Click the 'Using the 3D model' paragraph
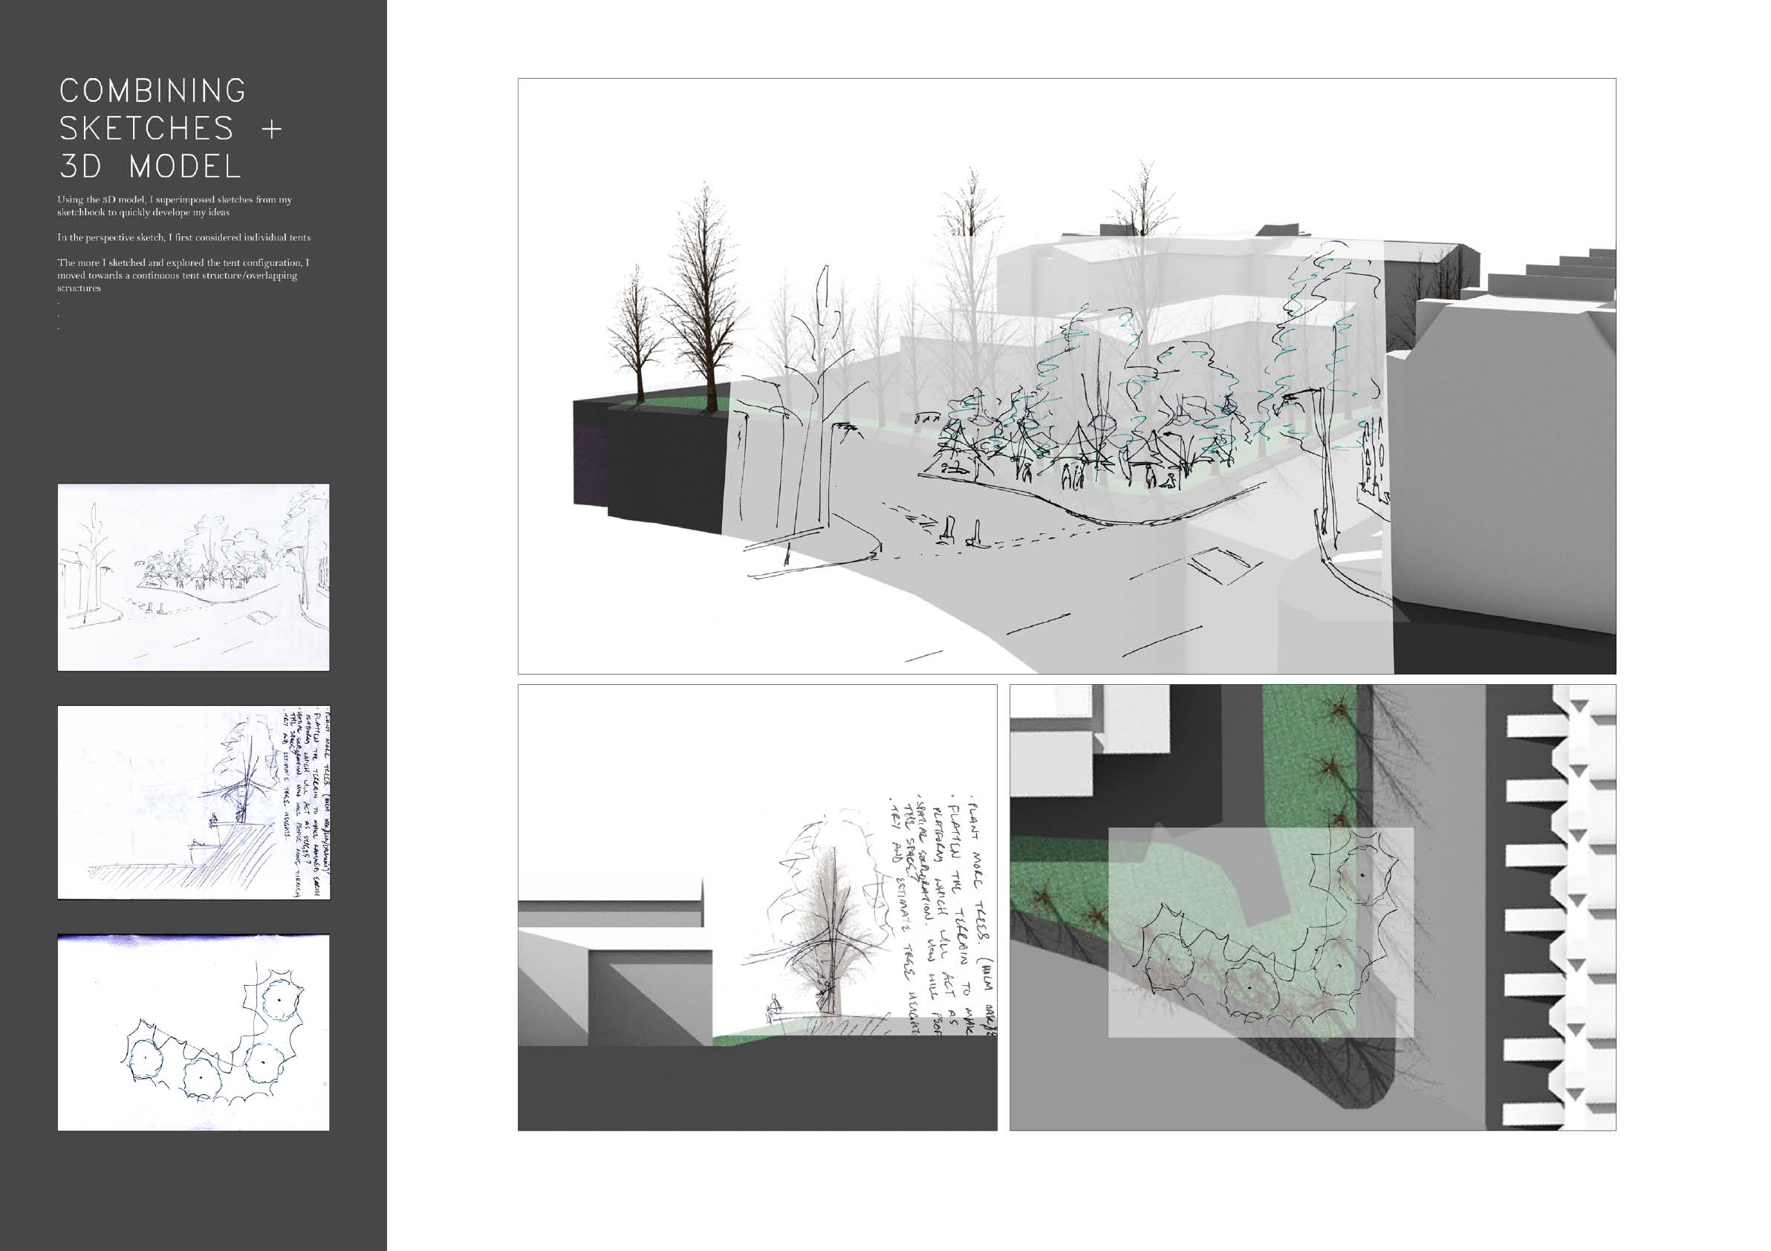Image resolution: width=1771 pixels, height=1251 pixels. [x=175, y=205]
